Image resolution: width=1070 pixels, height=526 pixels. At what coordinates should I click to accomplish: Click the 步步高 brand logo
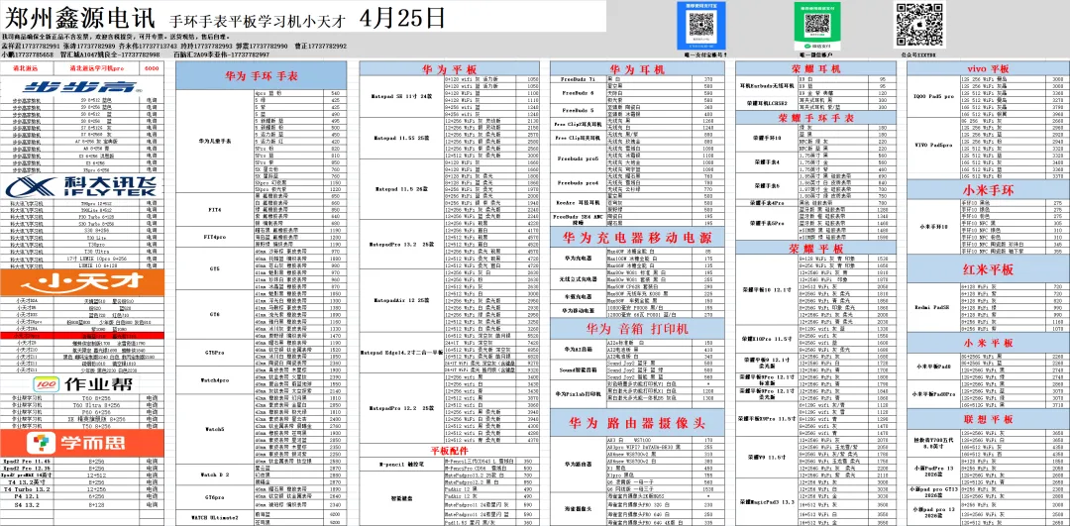(x=81, y=86)
